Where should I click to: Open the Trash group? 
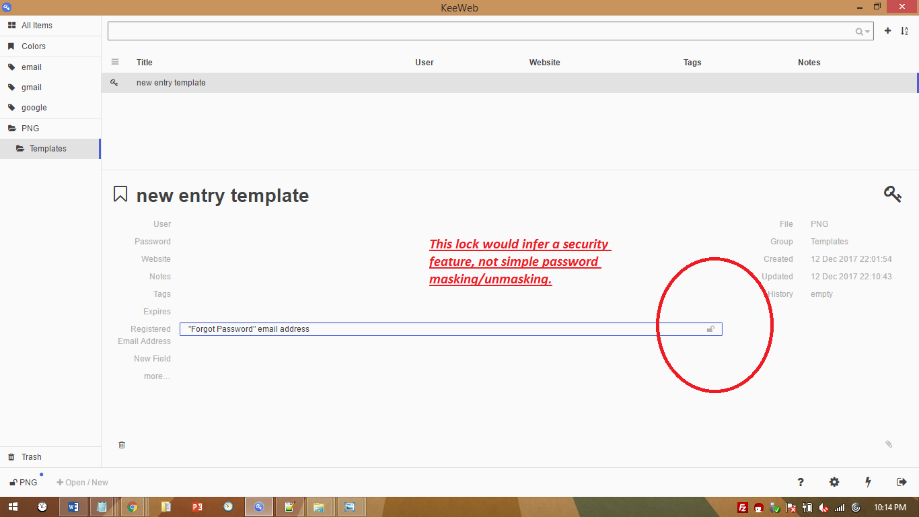(x=30, y=456)
